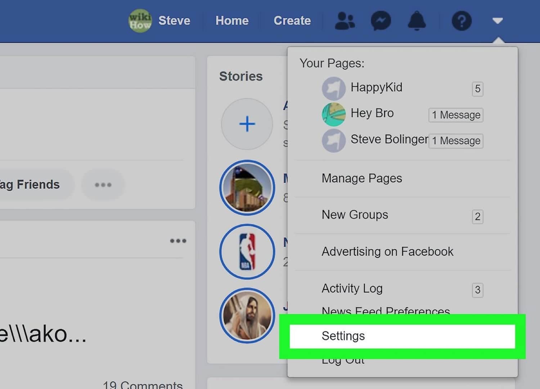The image size is (540, 389).
Task: Click the HappyKid page flag icon
Action: coord(334,89)
